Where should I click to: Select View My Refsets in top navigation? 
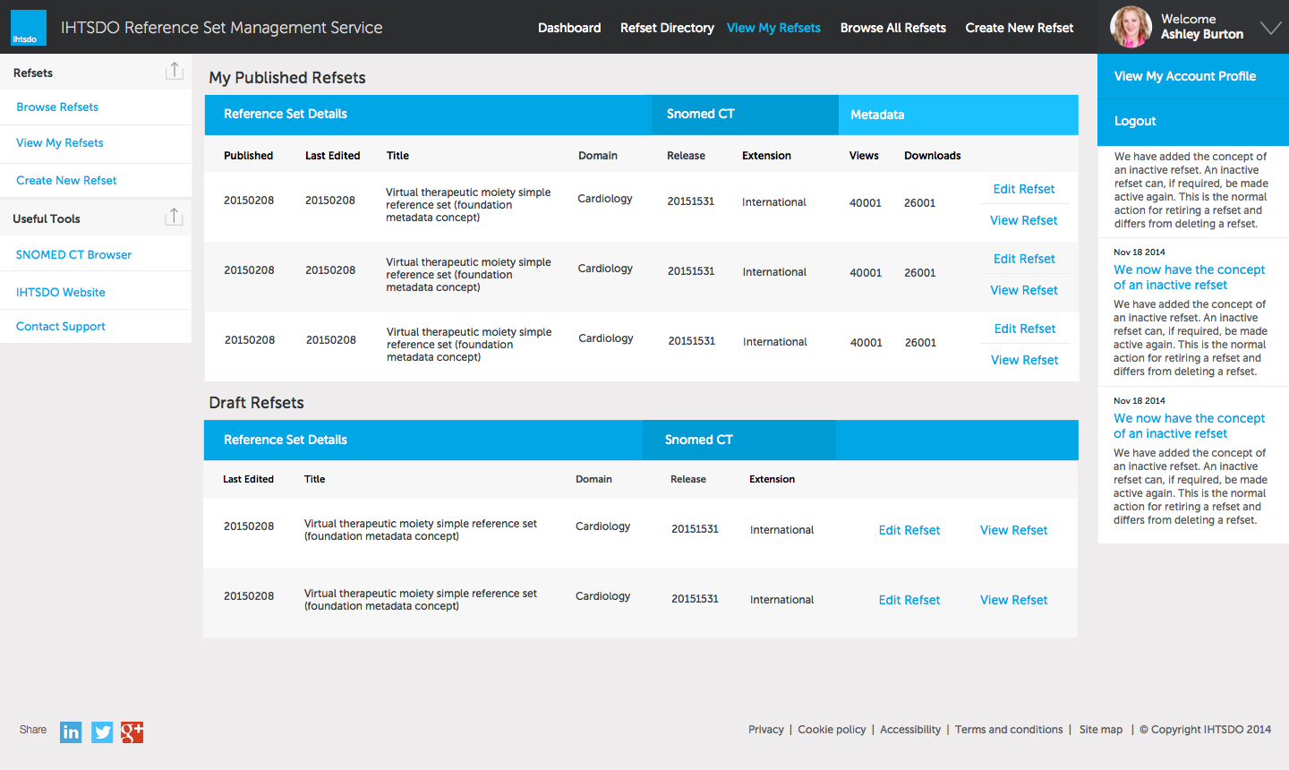(x=773, y=28)
